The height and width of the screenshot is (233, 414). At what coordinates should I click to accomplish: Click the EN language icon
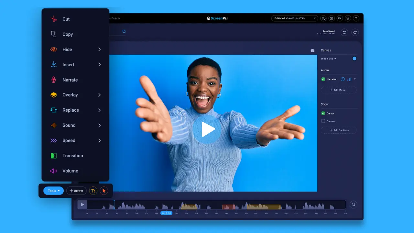[340, 18]
